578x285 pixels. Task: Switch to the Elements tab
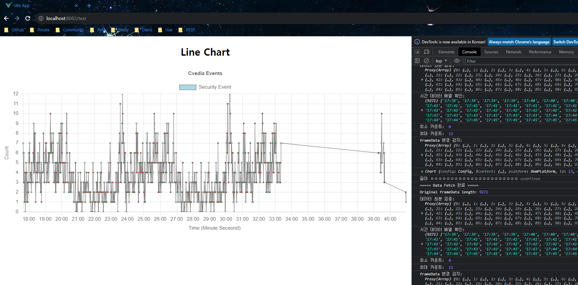[447, 52]
